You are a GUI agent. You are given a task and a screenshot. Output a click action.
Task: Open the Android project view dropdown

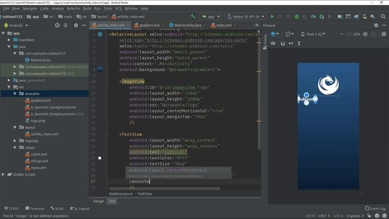[16, 26]
